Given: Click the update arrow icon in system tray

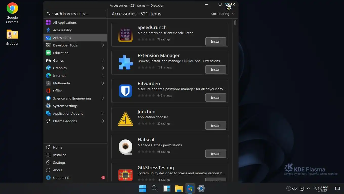Looking at the screenshot, I should point(288,188).
